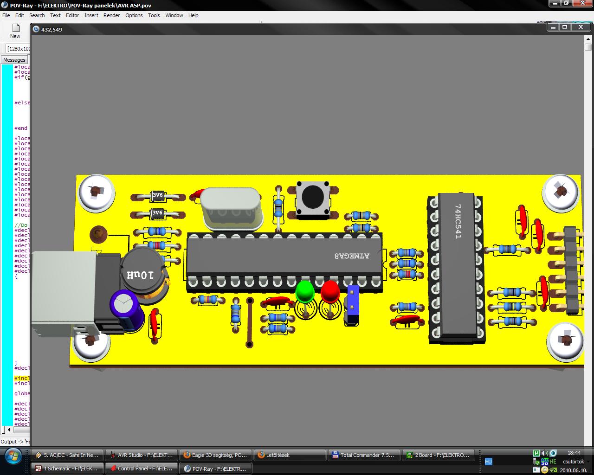
Task: Open the Editor menu
Action: point(72,15)
